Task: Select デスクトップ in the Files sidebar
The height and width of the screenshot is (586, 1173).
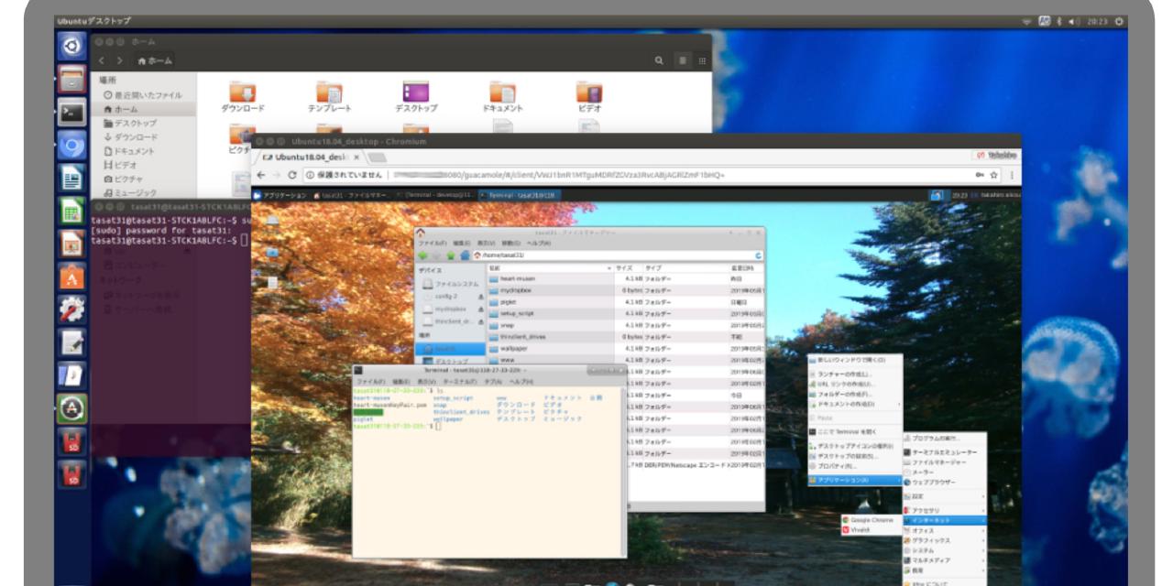Action: pyautogui.click(x=135, y=123)
